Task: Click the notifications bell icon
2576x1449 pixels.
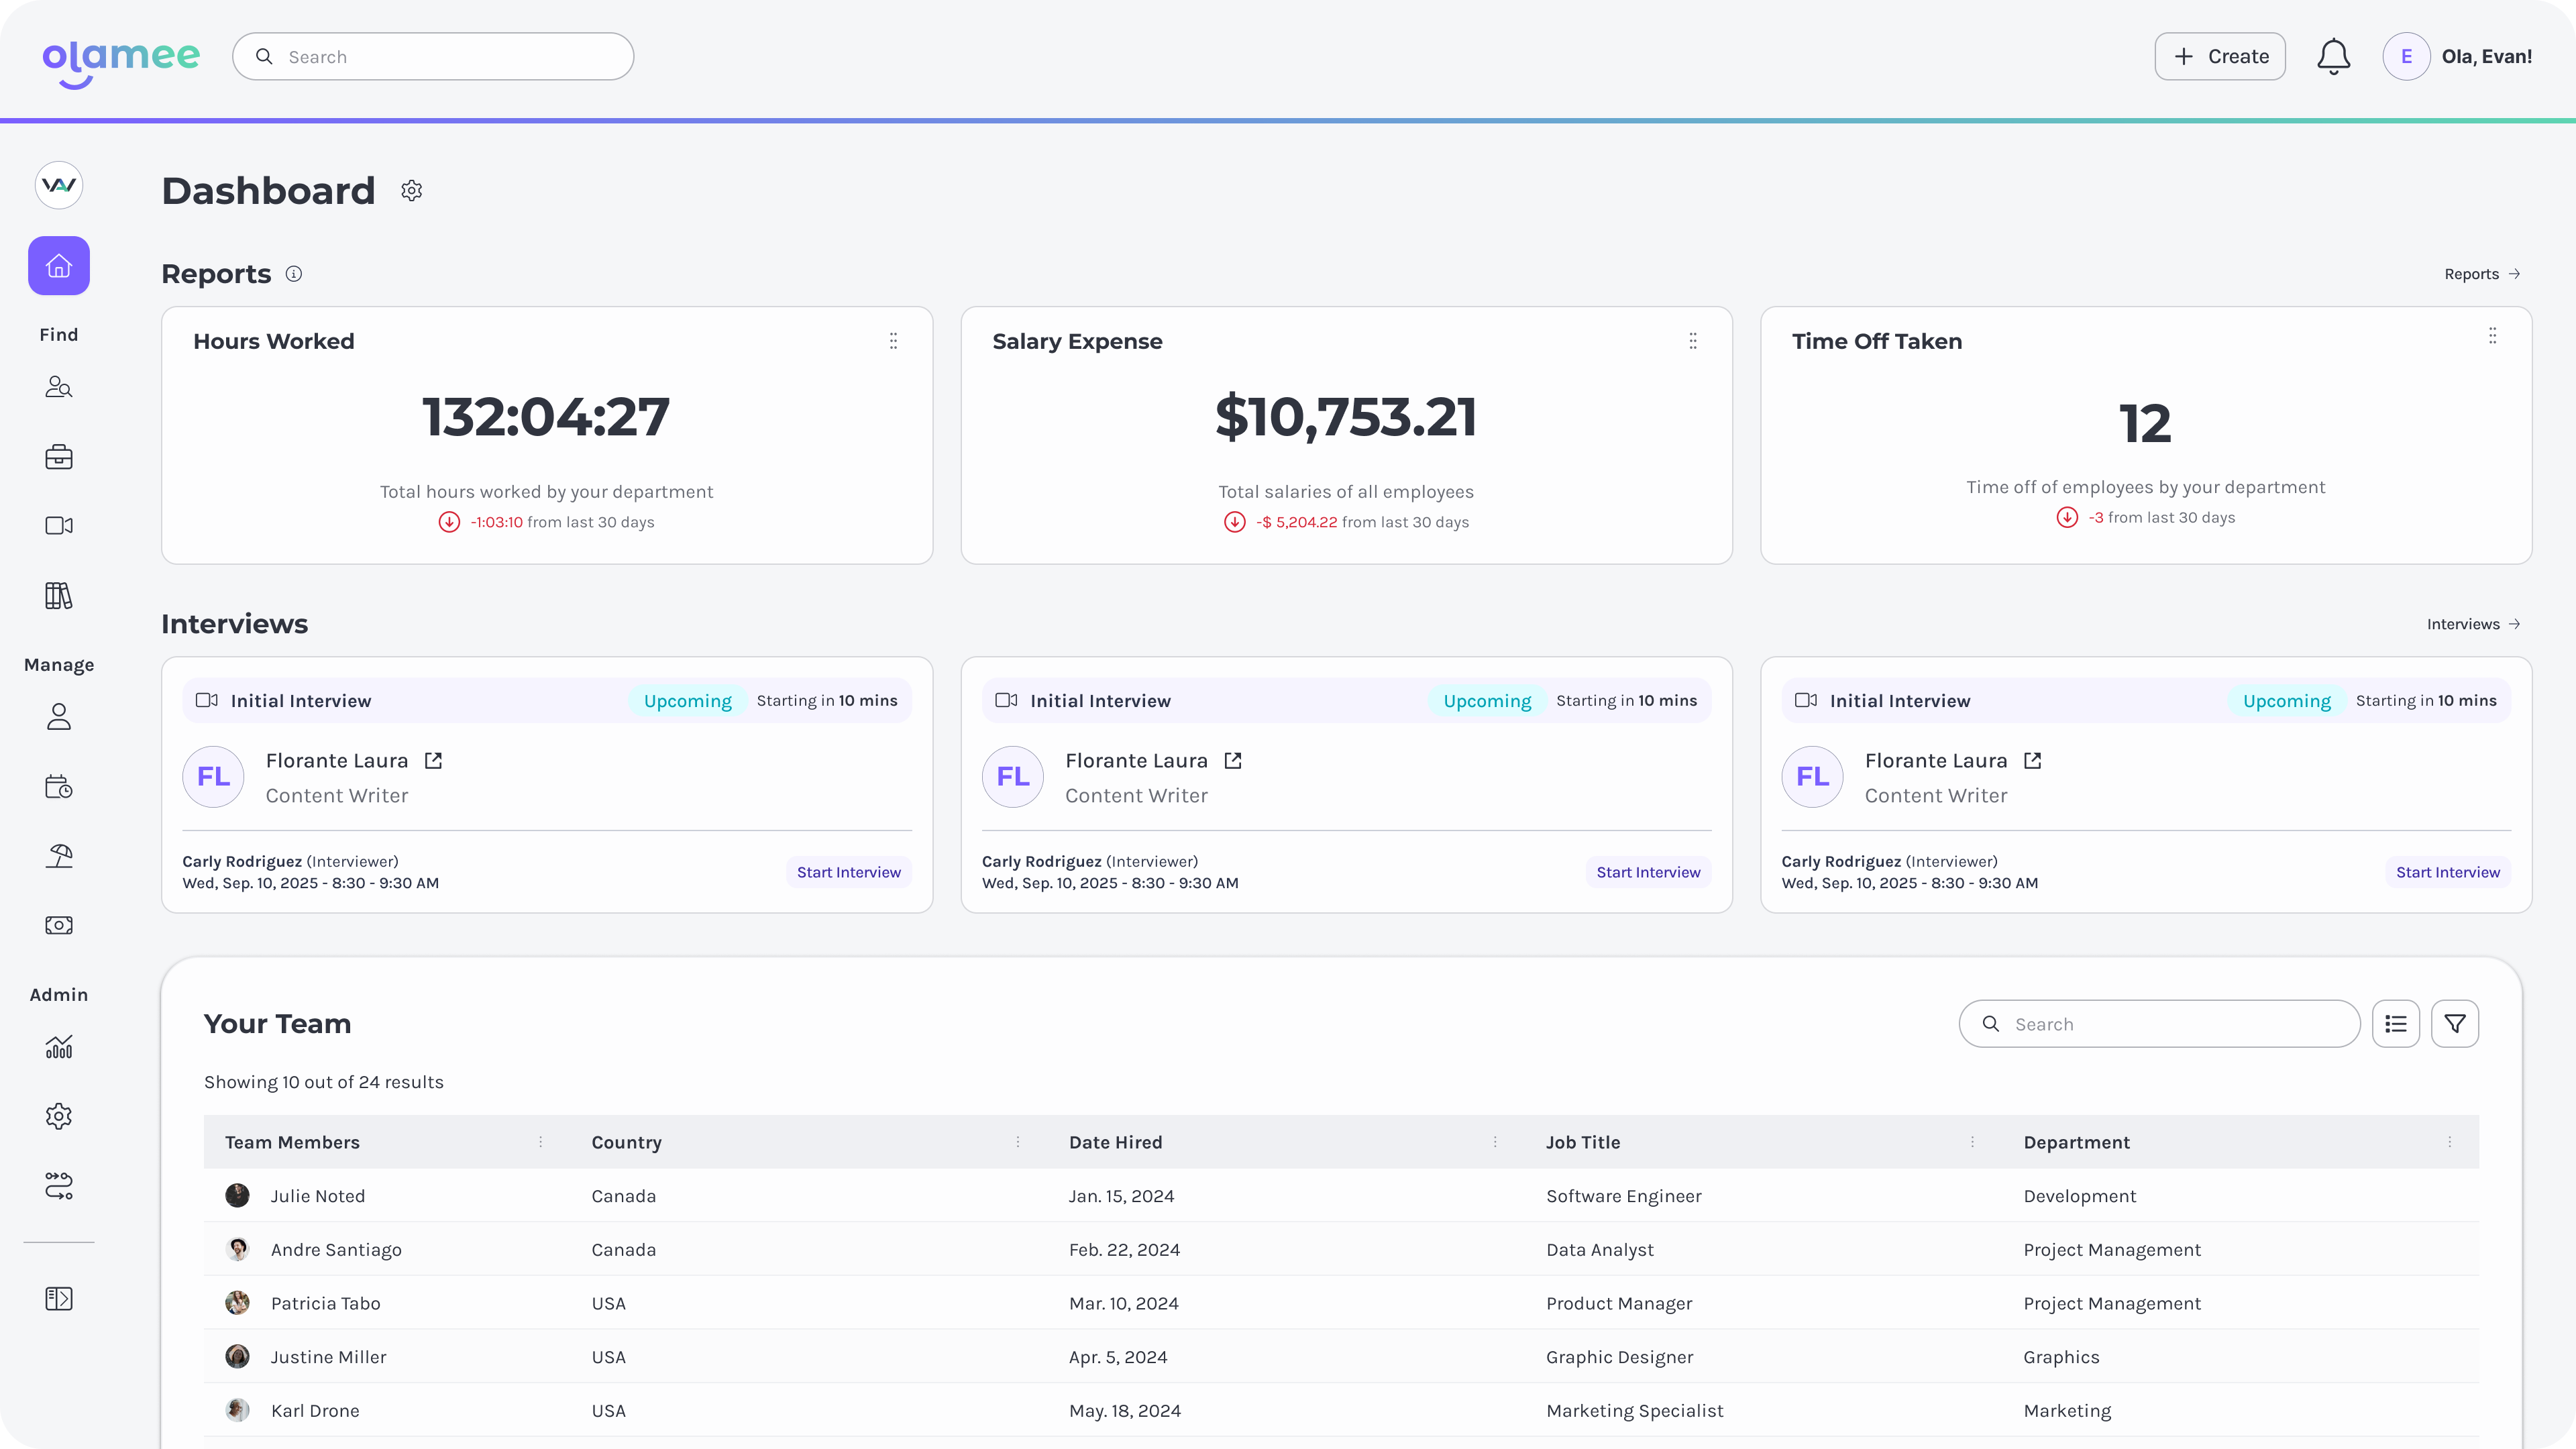Action: pos(2333,57)
